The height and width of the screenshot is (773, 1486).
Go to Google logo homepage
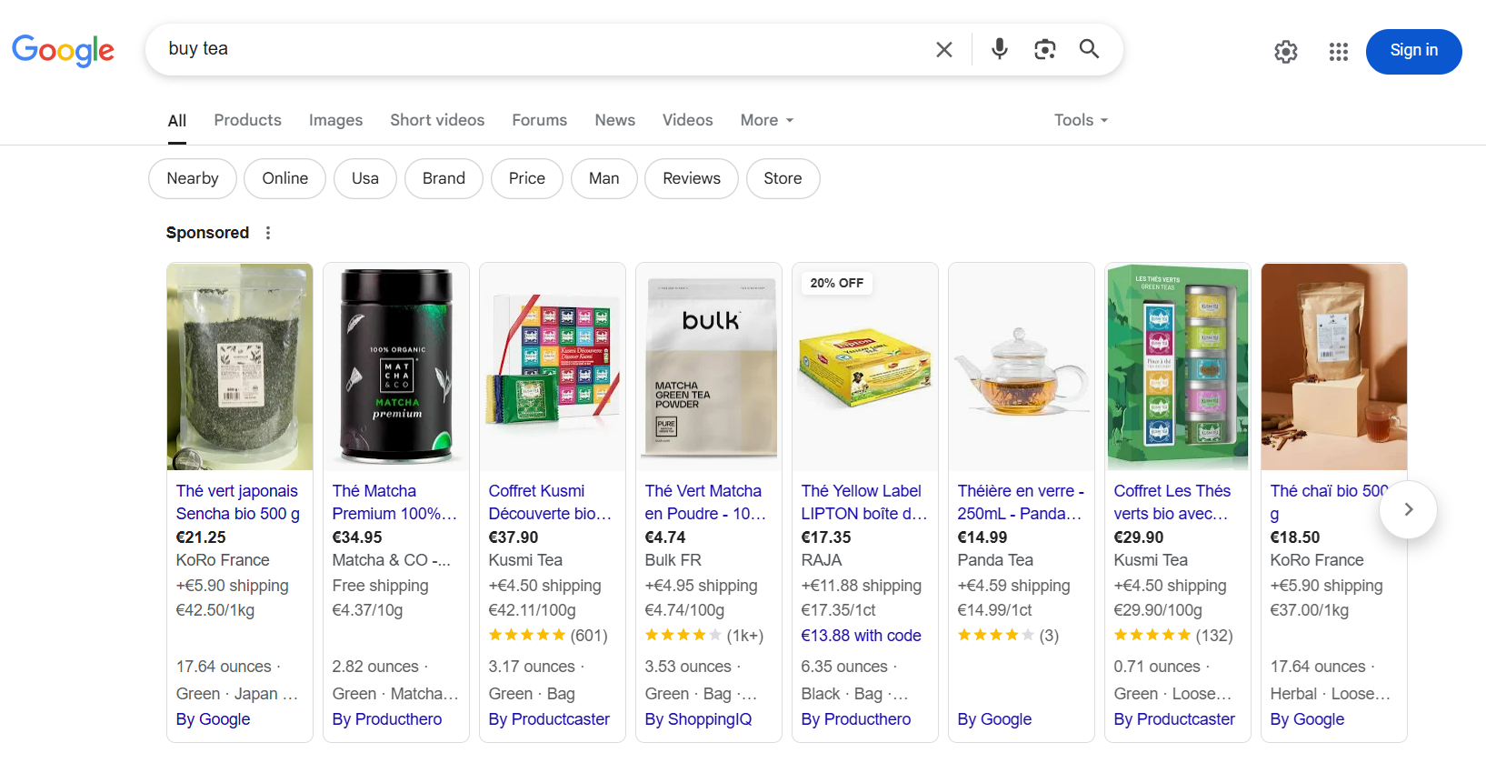[x=63, y=51]
